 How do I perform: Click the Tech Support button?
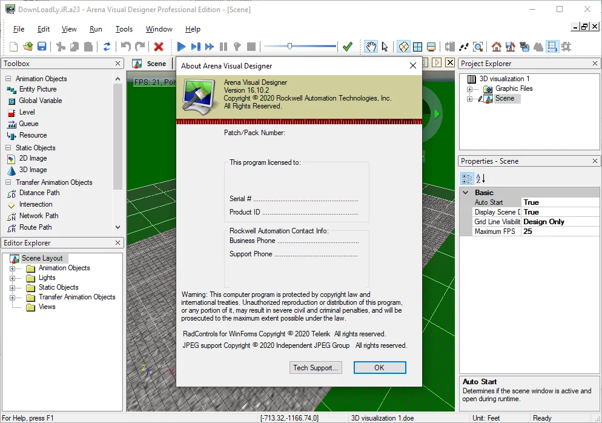tap(316, 368)
